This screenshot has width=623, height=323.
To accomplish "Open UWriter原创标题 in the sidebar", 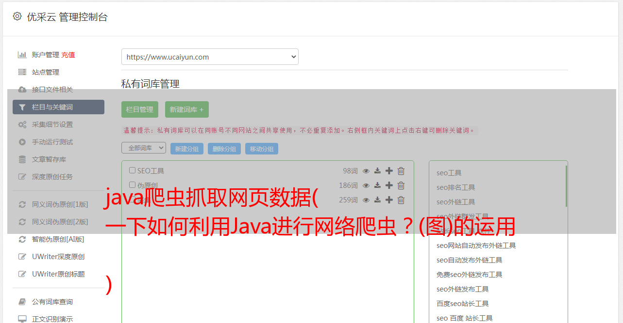I will [x=58, y=274].
